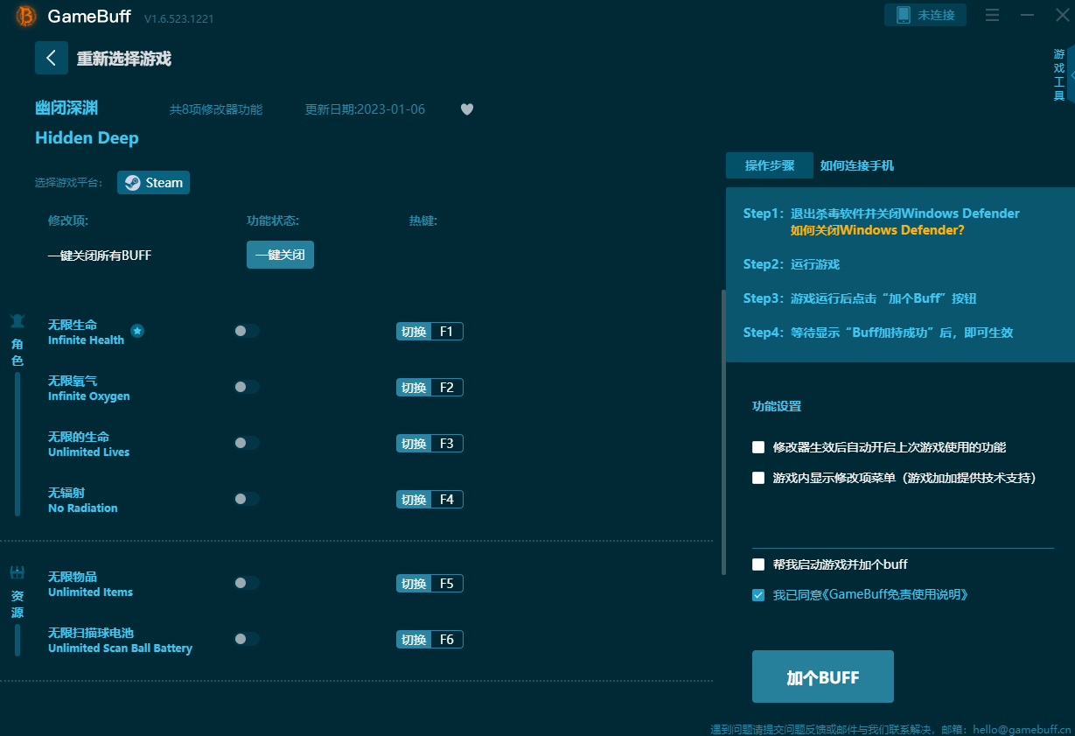The image size is (1075, 736).
Task: Click the V1.6.523.1221 version text
Action: click(178, 18)
